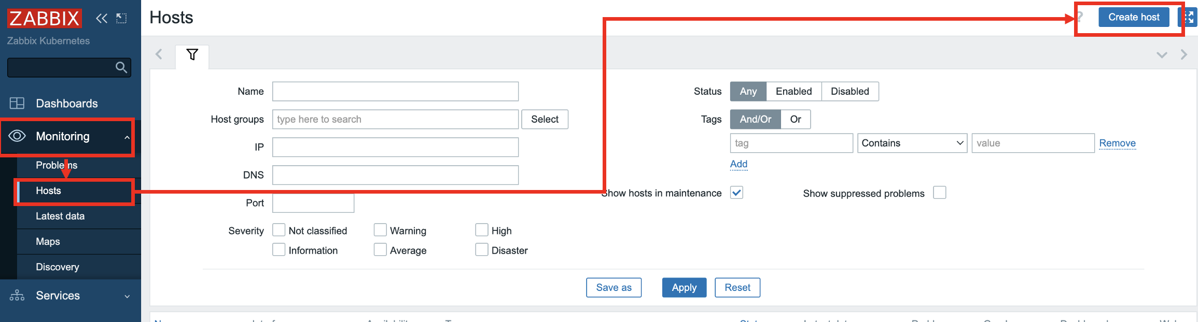Image resolution: width=1198 pixels, height=322 pixels.
Task: Click the kiosk mode fullscreen icon
Action: point(1189,17)
